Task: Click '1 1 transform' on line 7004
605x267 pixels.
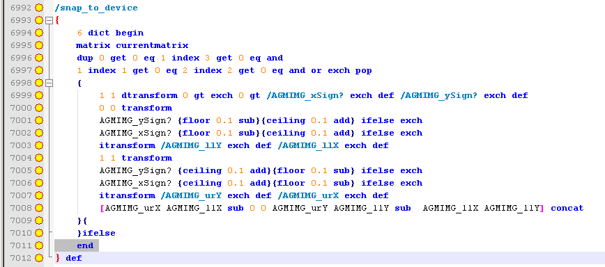Action: coord(135,158)
